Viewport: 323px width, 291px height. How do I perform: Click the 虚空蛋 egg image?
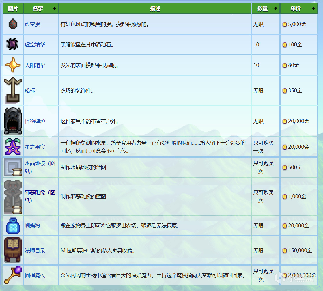[13, 24]
